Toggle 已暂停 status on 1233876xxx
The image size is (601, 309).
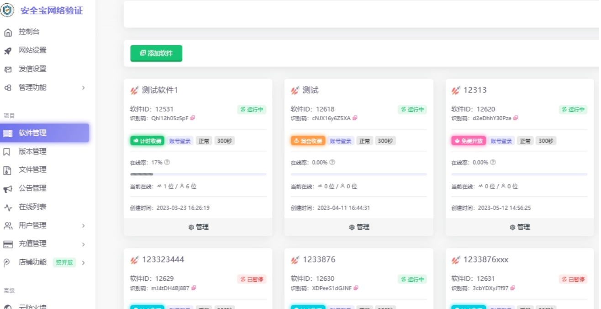573,279
